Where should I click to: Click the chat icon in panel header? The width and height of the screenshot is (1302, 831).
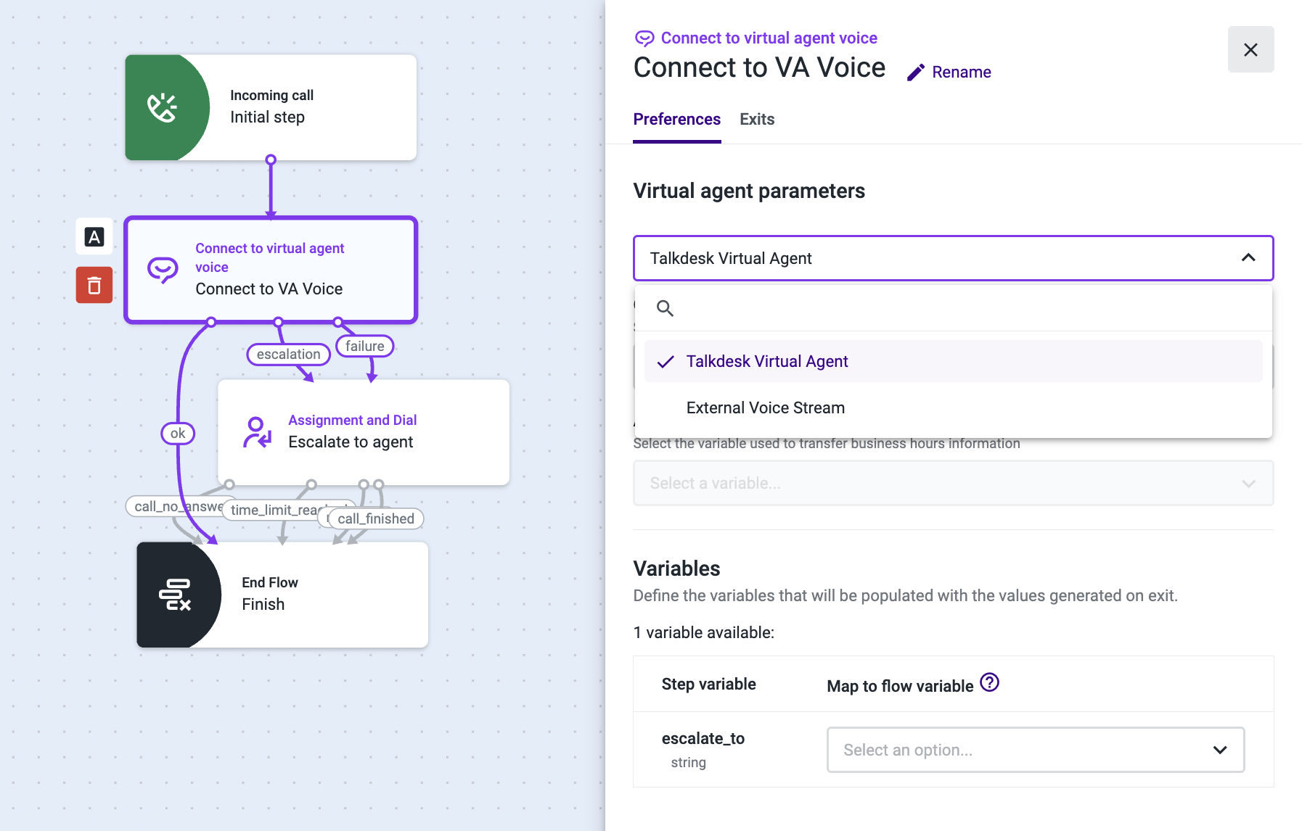[x=644, y=38]
